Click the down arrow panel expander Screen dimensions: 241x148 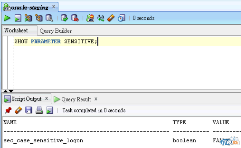coord(11,91)
